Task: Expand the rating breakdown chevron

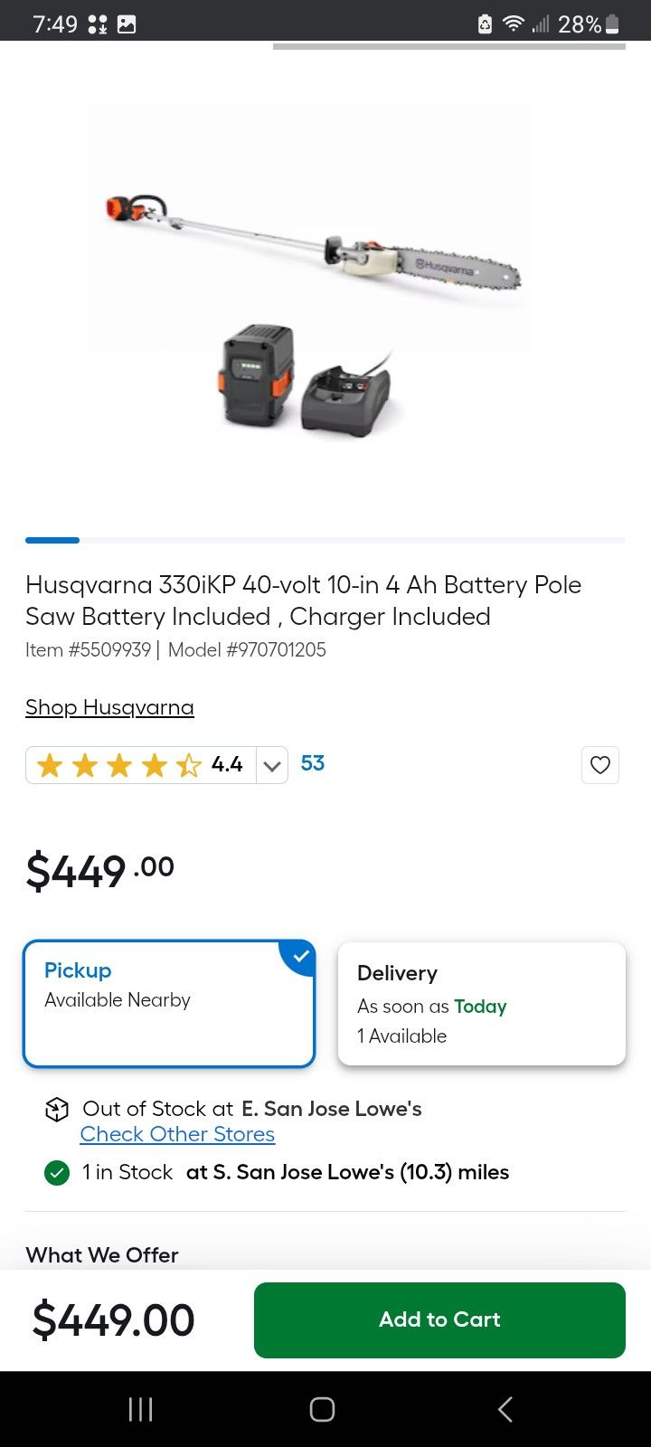Action: 272,766
